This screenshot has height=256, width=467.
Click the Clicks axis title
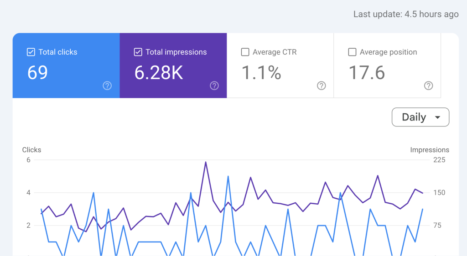click(x=31, y=150)
